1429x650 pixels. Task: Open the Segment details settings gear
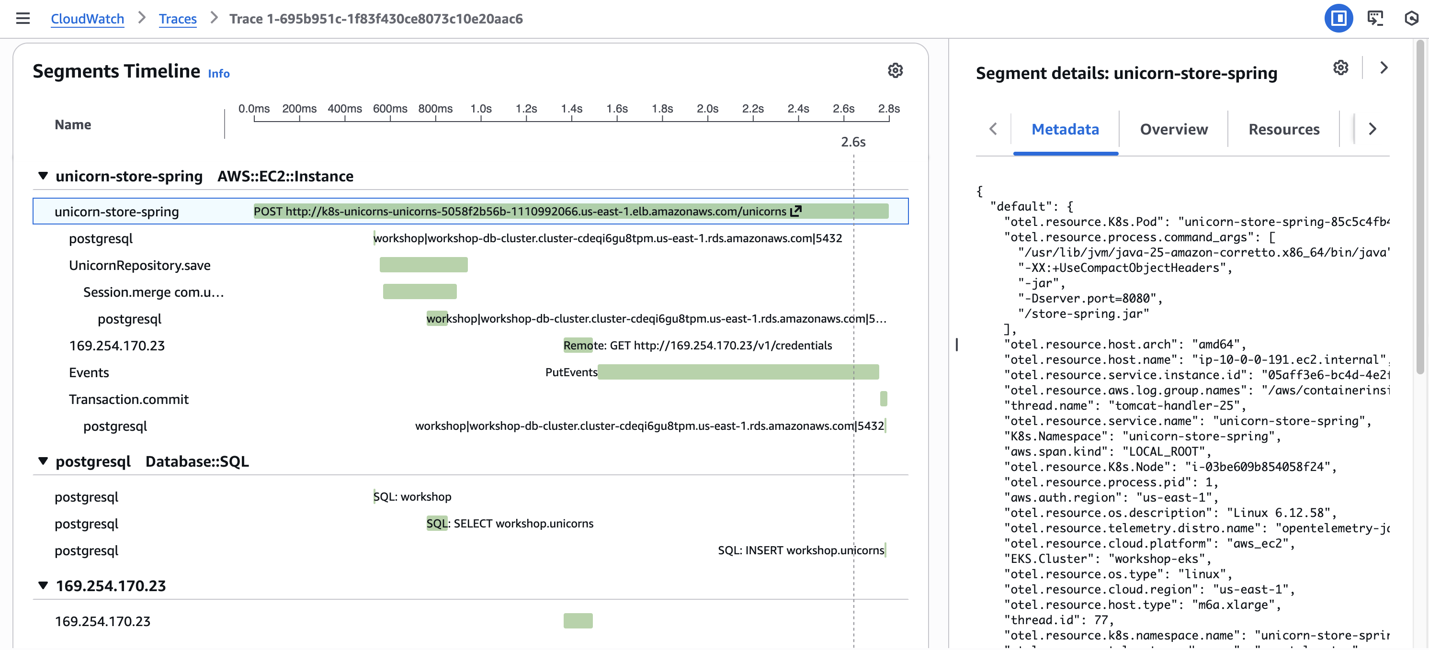tap(1341, 67)
